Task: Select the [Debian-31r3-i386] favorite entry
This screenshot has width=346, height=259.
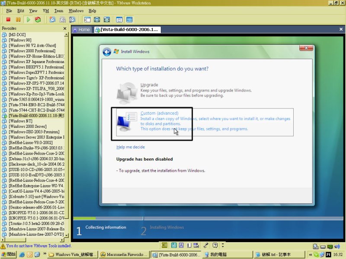Action: coord(33,159)
